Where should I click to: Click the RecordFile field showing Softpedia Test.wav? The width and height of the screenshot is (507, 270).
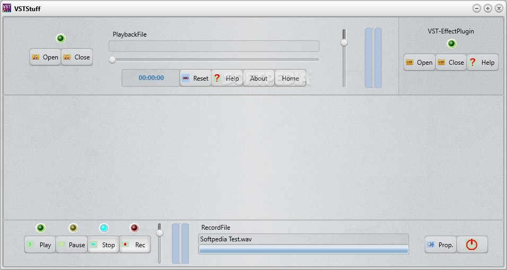pos(304,239)
